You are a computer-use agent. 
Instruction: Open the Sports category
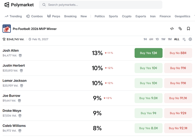113,16
